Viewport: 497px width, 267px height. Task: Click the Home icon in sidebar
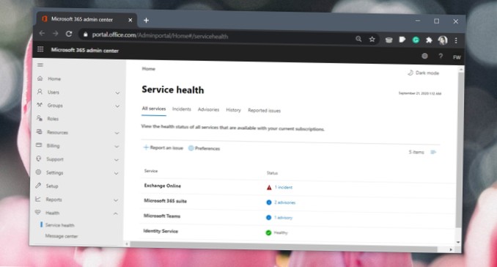click(x=40, y=78)
